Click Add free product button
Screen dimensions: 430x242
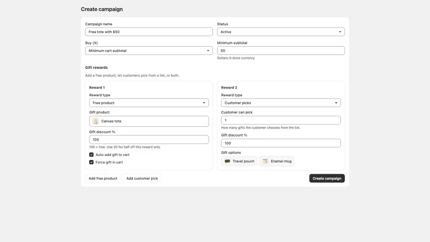(x=103, y=179)
